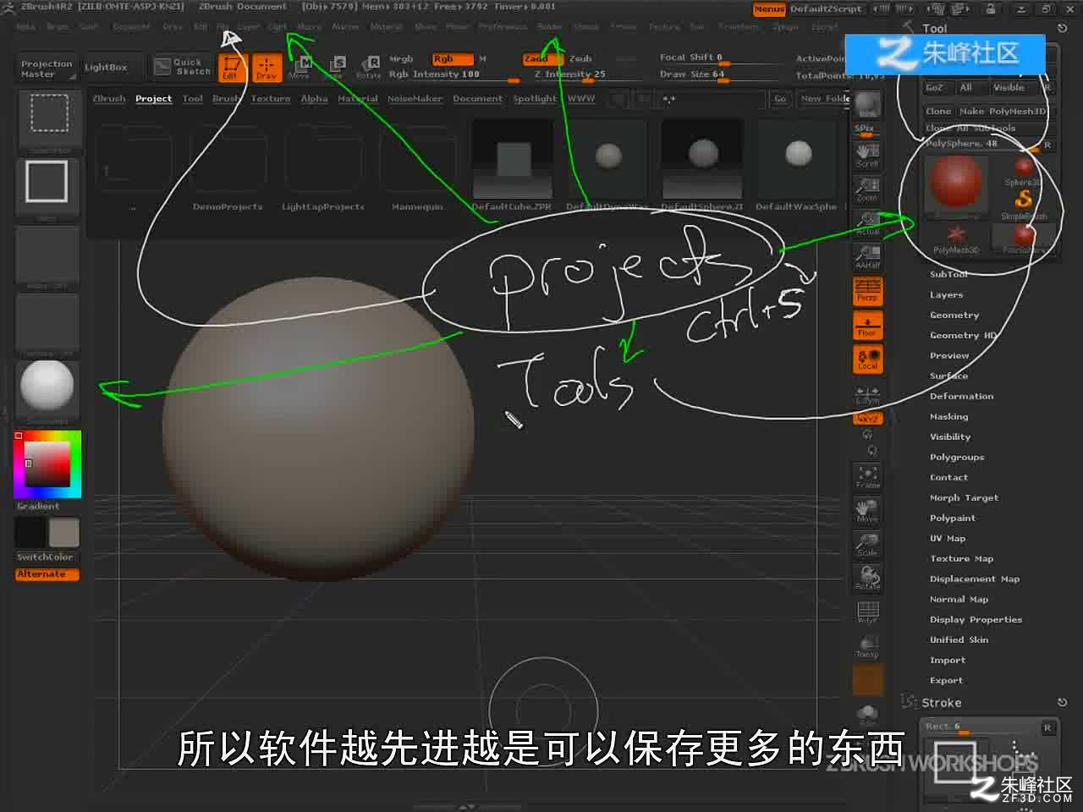Expand the Morph Target section
1083x812 pixels.
coord(965,497)
